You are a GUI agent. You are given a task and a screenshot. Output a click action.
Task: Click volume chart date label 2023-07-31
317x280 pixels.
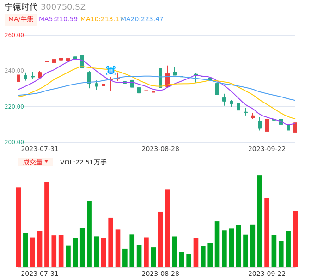click(40, 274)
